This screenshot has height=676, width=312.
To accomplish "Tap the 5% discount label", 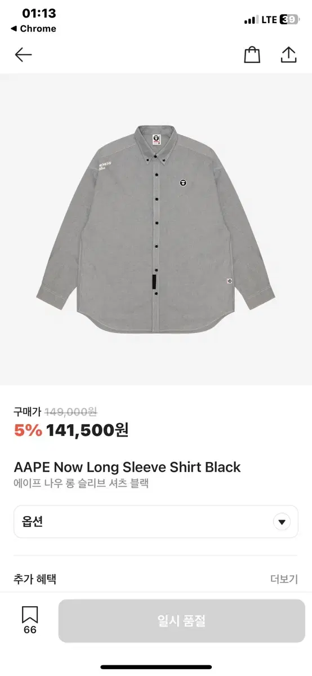I will pyautogui.click(x=28, y=430).
